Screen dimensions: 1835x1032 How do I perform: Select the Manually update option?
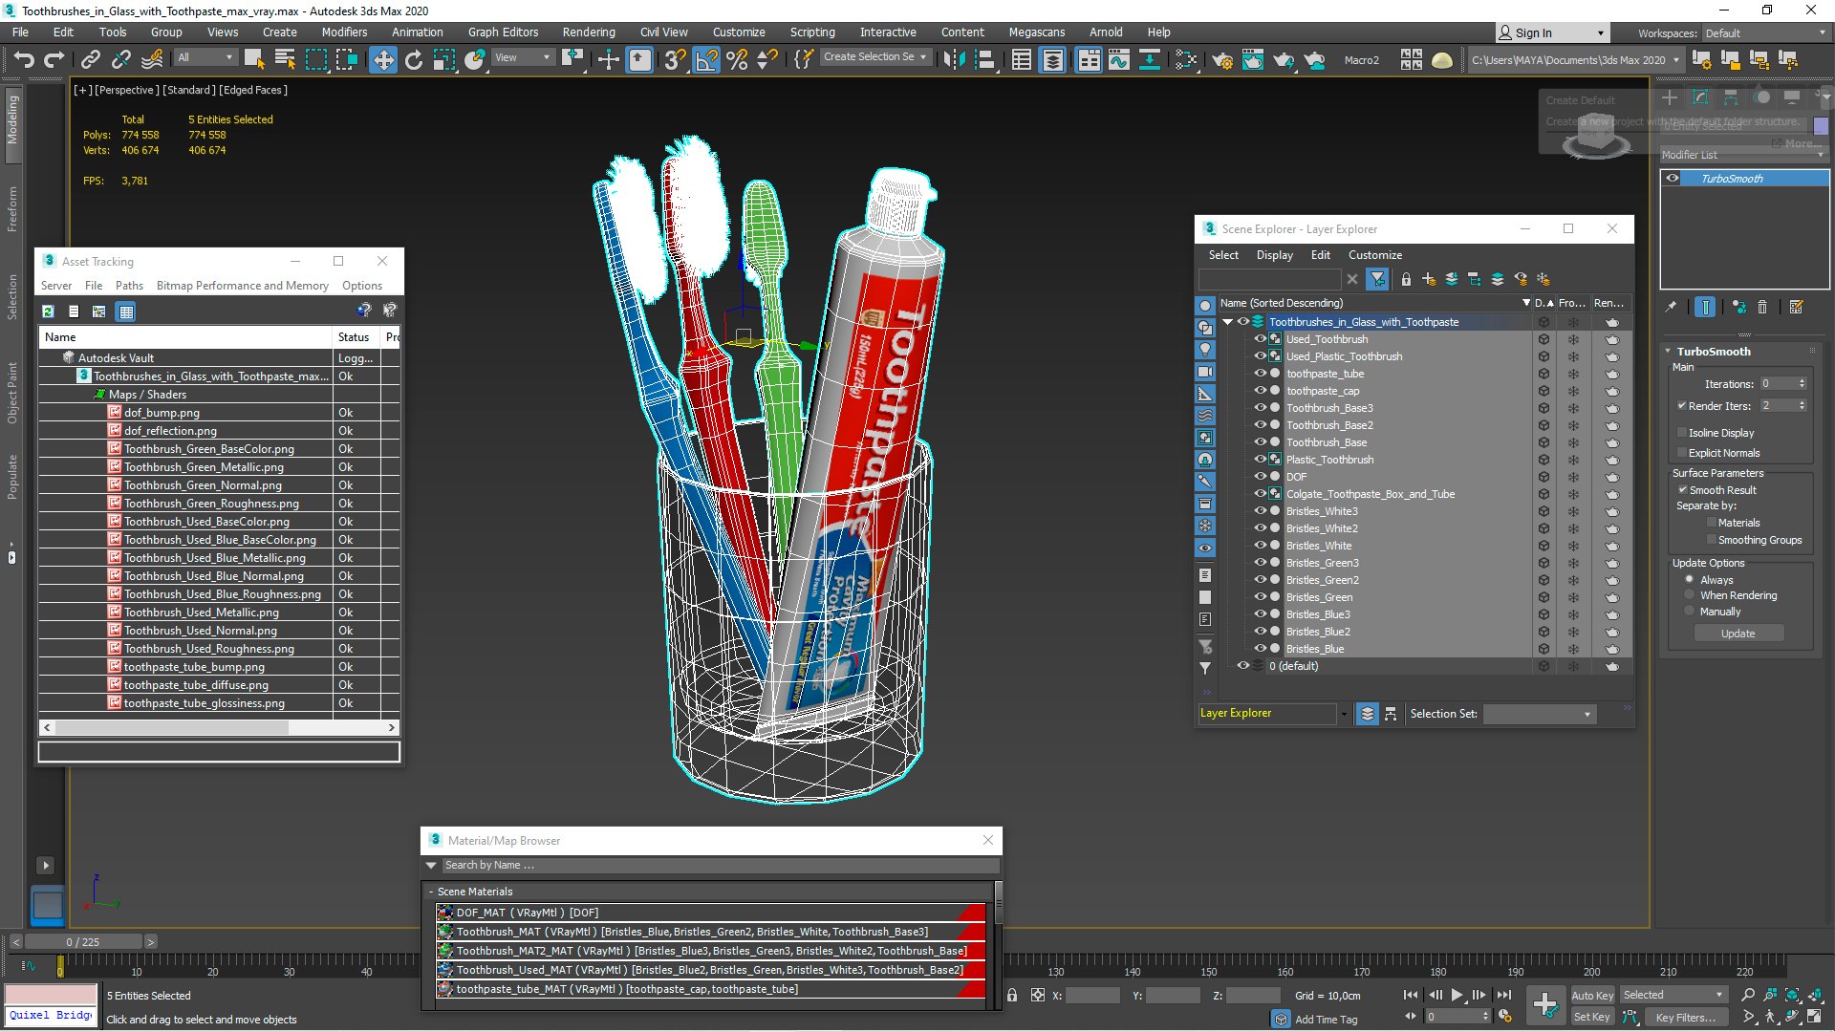pyautogui.click(x=1690, y=612)
